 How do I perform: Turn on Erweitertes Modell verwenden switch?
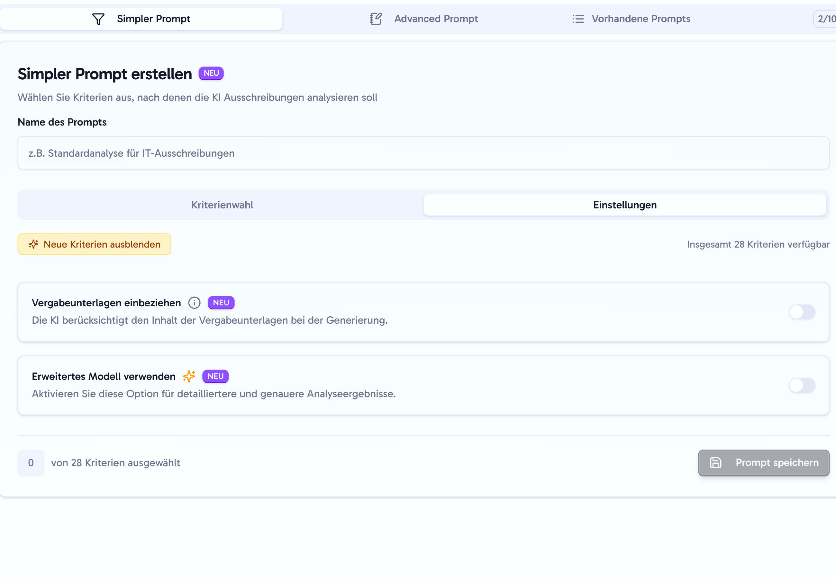pyautogui.click(x=802, y=385)
